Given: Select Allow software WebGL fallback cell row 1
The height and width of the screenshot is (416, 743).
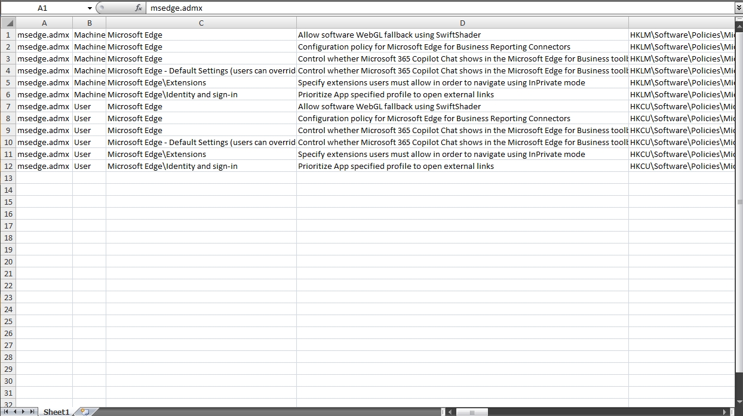Looking at the screenshot, I should coord(462,35).
